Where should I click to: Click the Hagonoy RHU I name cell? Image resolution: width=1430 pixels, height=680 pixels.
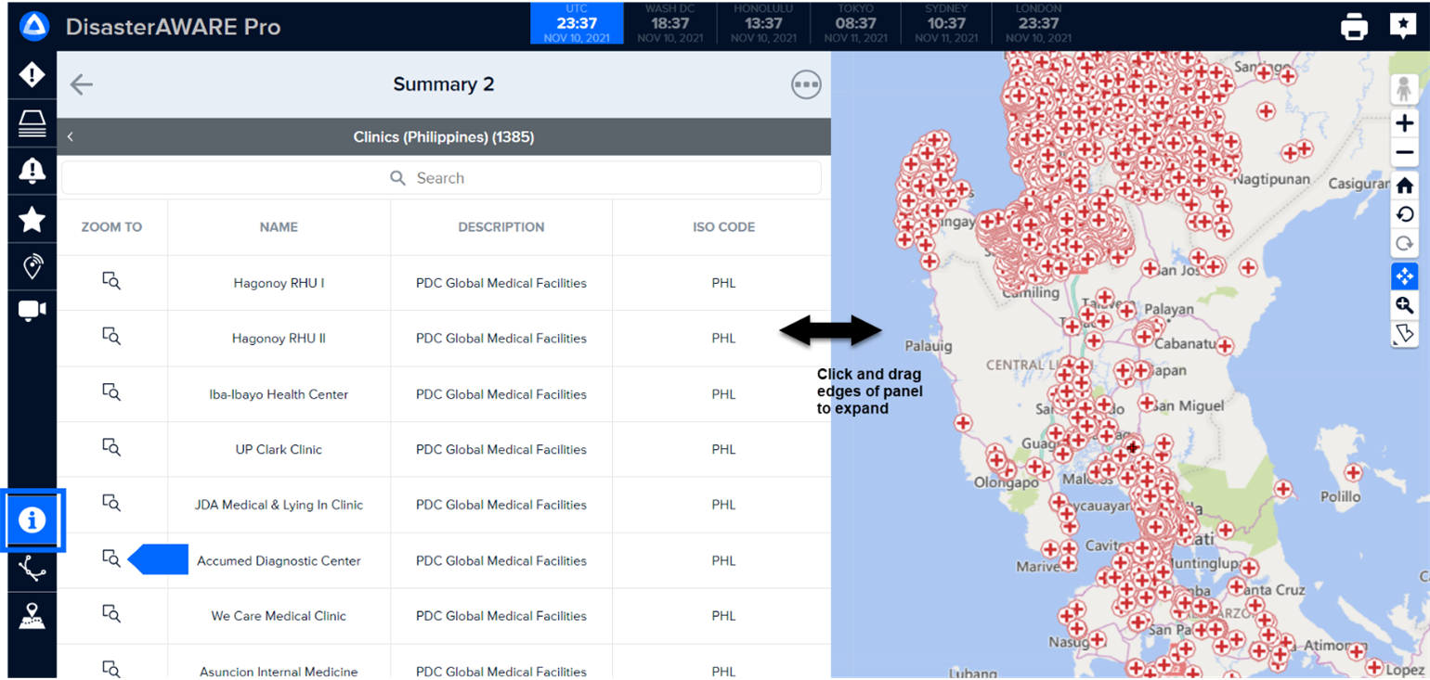(279, 283)
